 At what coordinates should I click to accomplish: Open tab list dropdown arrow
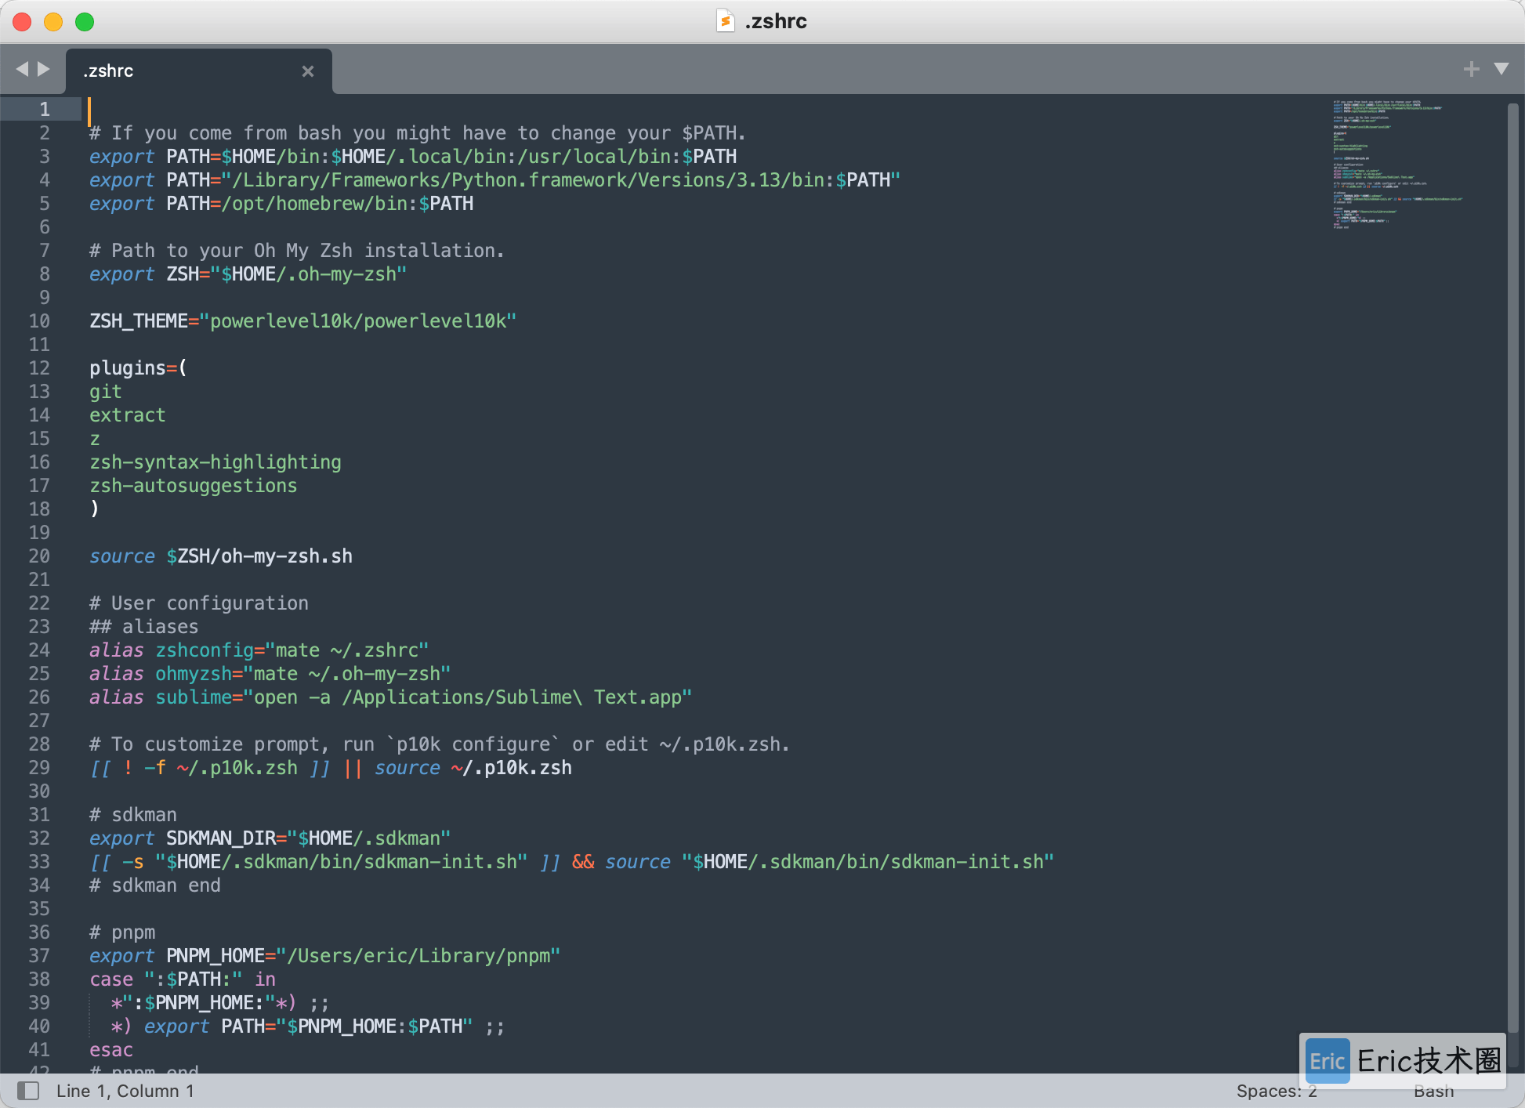click(1501, 69)
